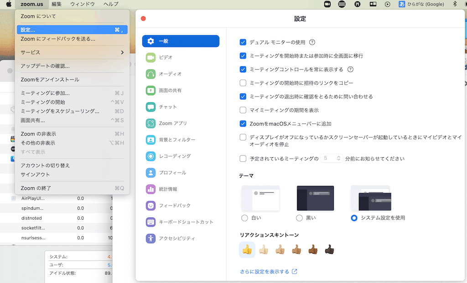The height and width of the screenshot is (283, 467).
Task: Select distnoted row in Activity Monitor
Action: [56, 218]
